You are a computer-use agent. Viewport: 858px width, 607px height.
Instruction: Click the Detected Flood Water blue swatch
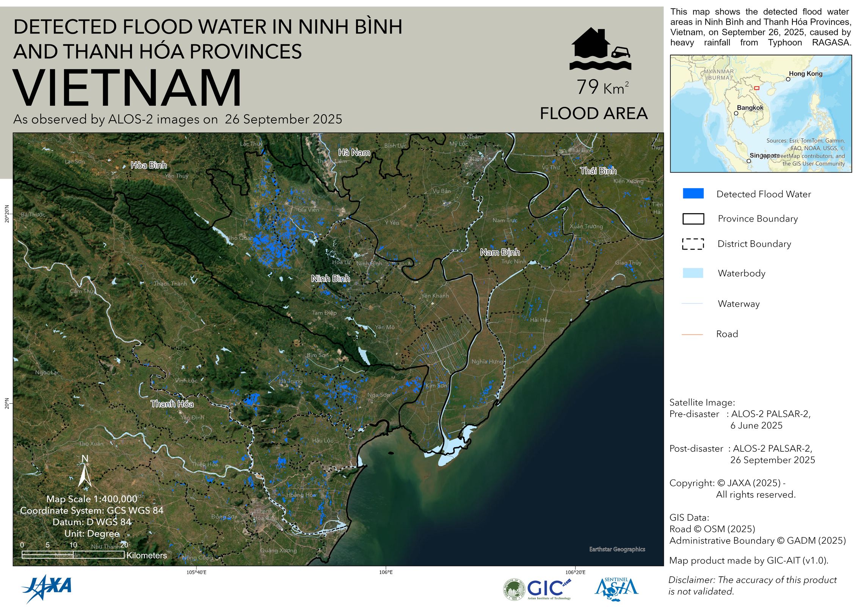(x=693, y=193)
